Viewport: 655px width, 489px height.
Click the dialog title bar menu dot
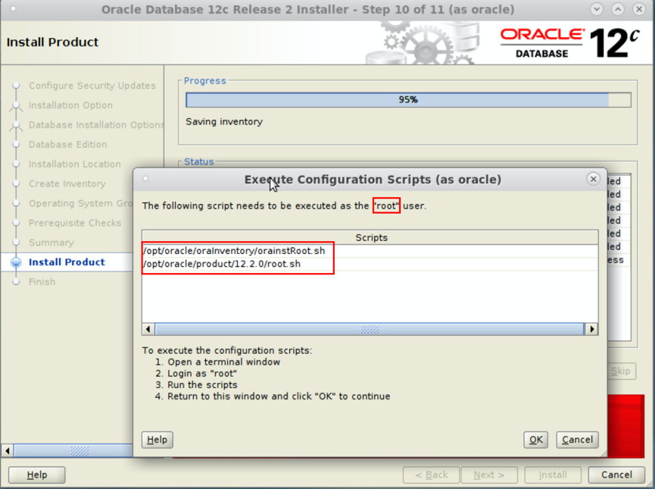(x=145, y=179)
